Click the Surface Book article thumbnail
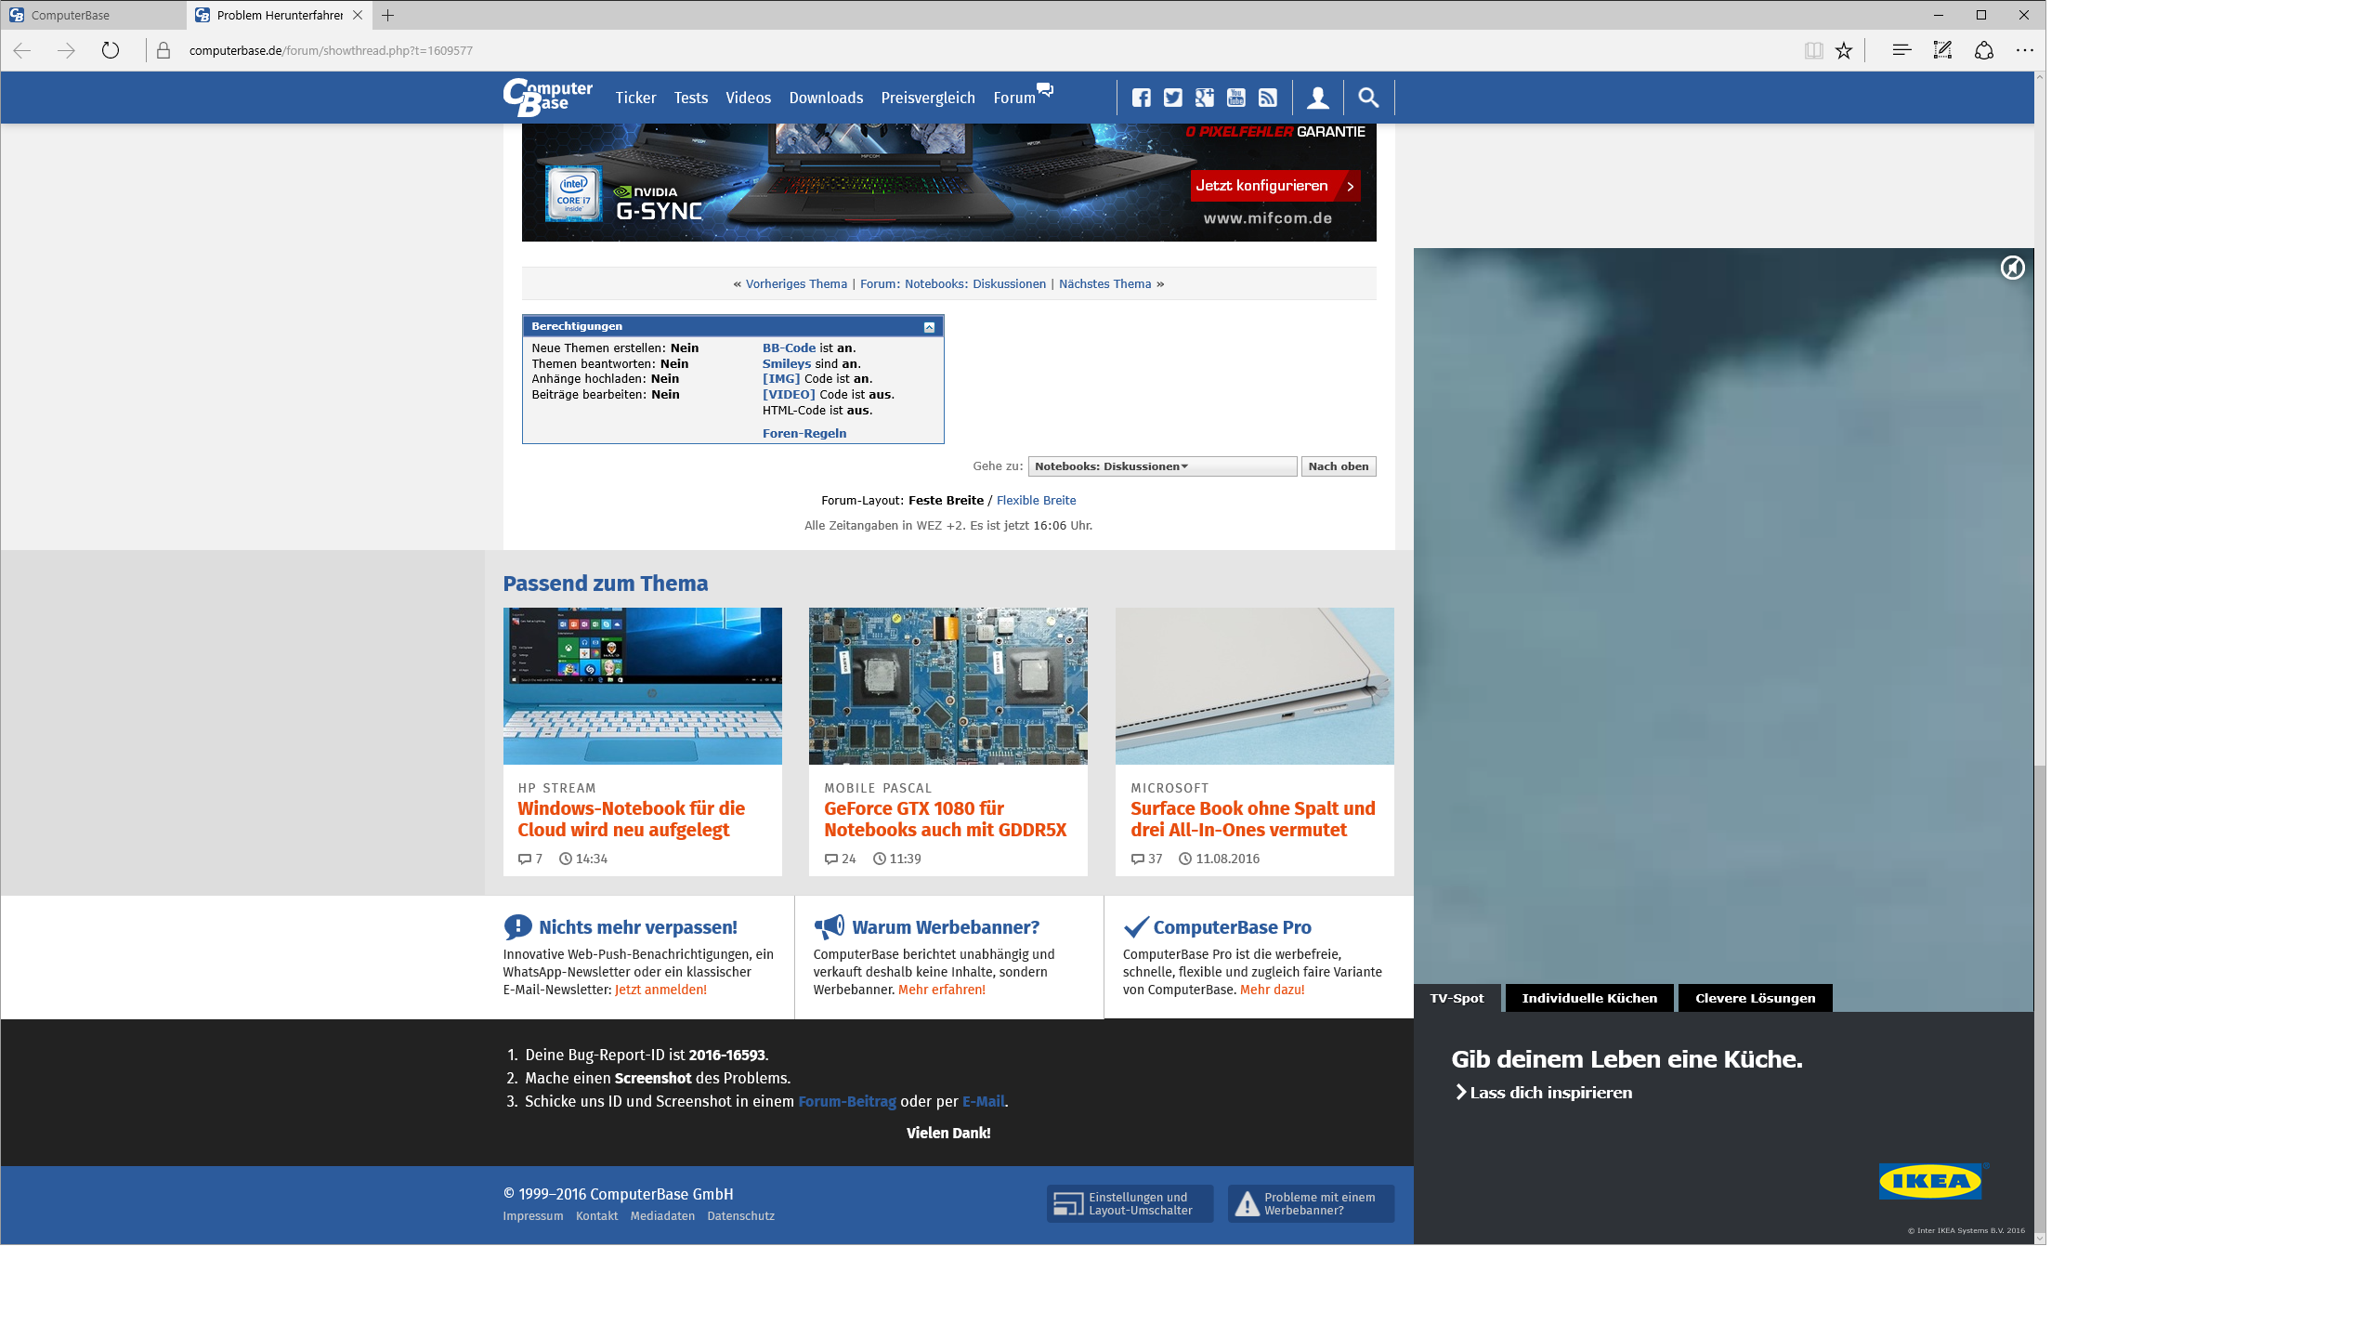Screen dimensions: 2378x1338 (x=1254, y=686)
